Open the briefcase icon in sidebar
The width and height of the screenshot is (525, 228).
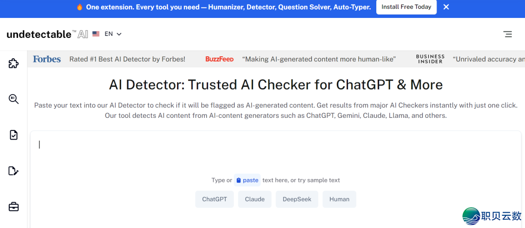click(14, 207)
